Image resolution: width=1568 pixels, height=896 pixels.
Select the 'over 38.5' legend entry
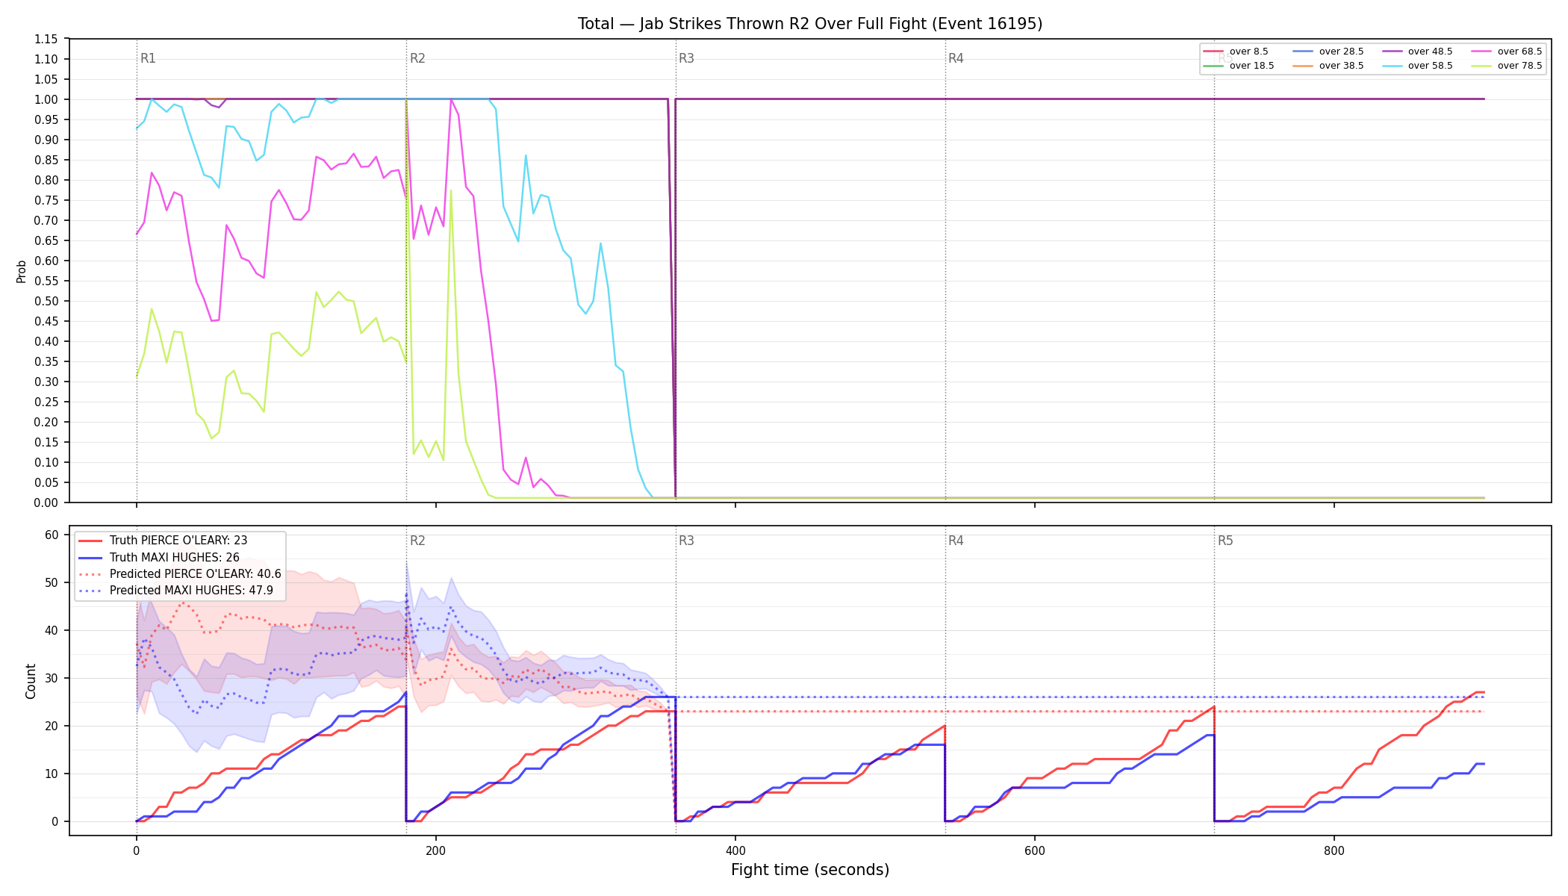coord(1328,66)
